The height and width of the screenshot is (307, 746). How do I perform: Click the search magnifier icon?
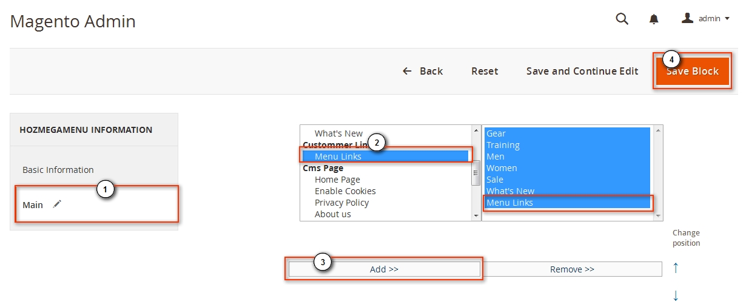[622, 19]
